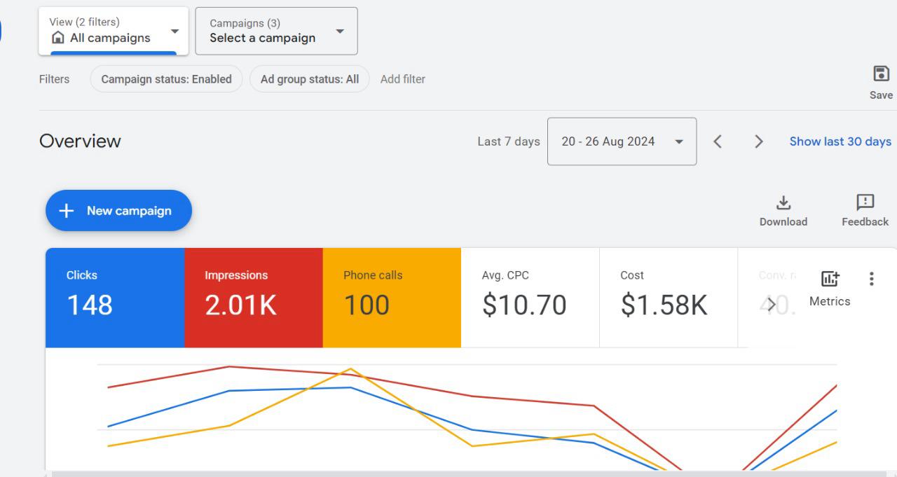Select the Cost metric card
897x477 pixels.
(668, 297)
